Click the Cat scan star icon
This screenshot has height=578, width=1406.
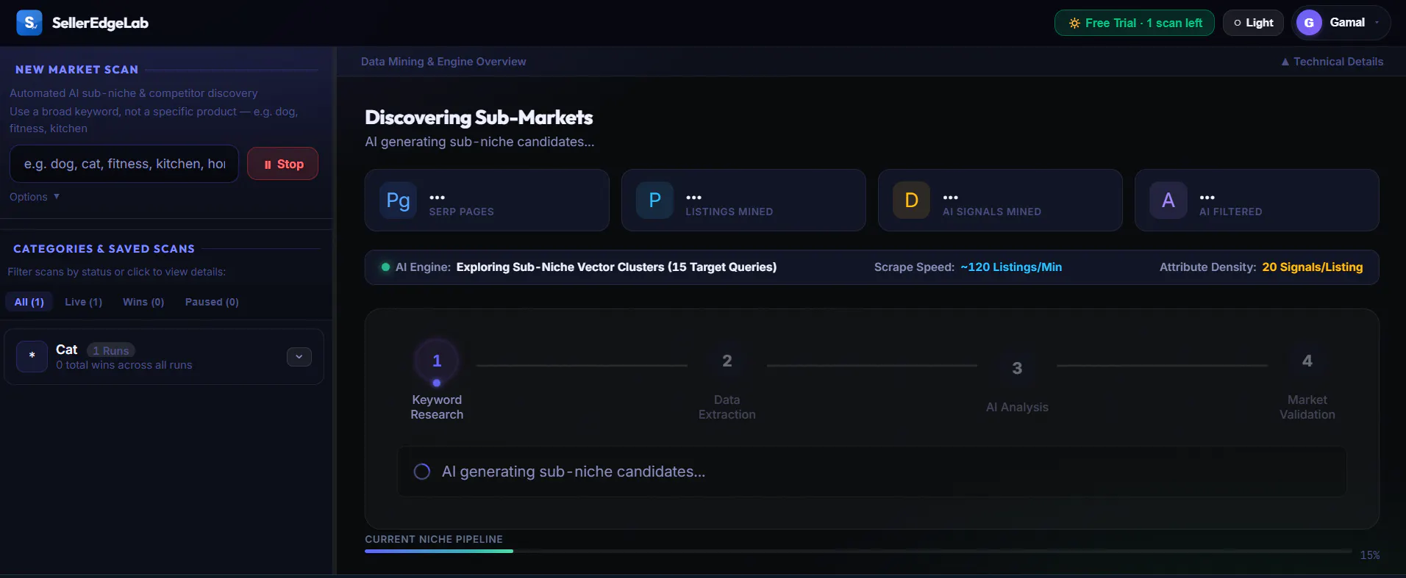coord(32,356)
